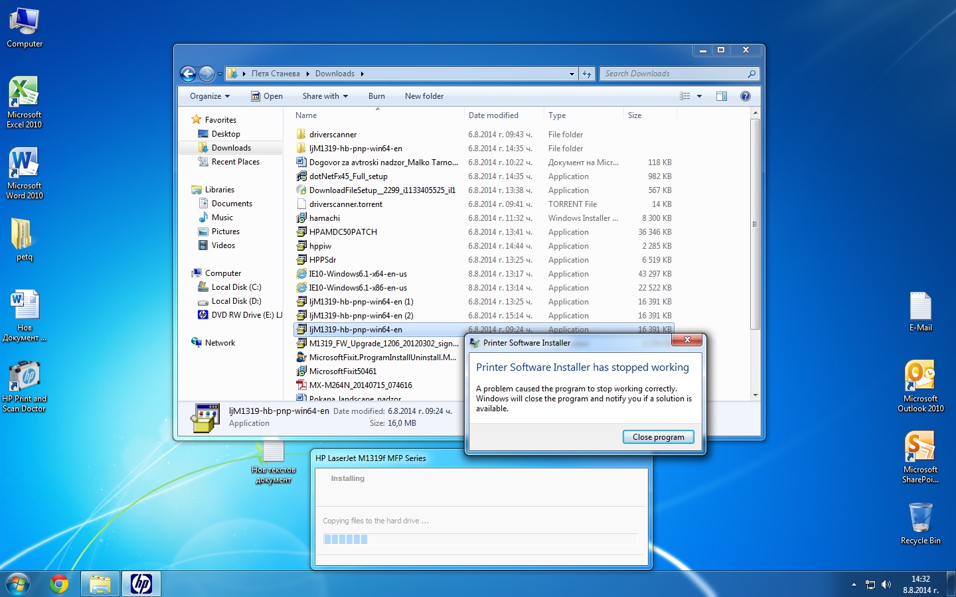Viewport: 956px width, 597px height.
Task: Click the refresh button beside address bar
Action: [x=587, y=74]
